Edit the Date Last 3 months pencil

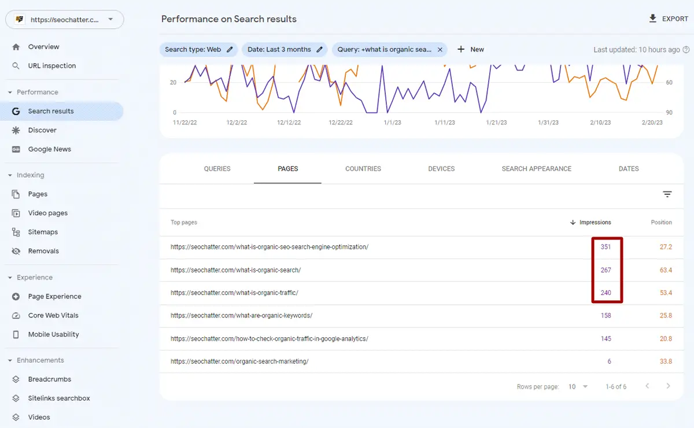[319, 50]
